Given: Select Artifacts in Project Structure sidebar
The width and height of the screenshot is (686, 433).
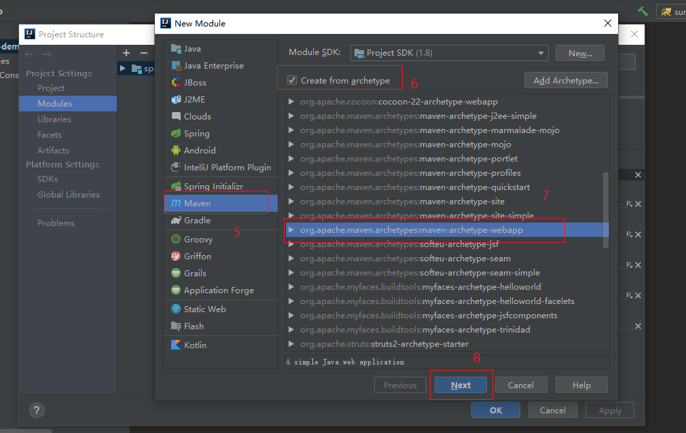Looking at the screenshot, I should pos(53,151).
